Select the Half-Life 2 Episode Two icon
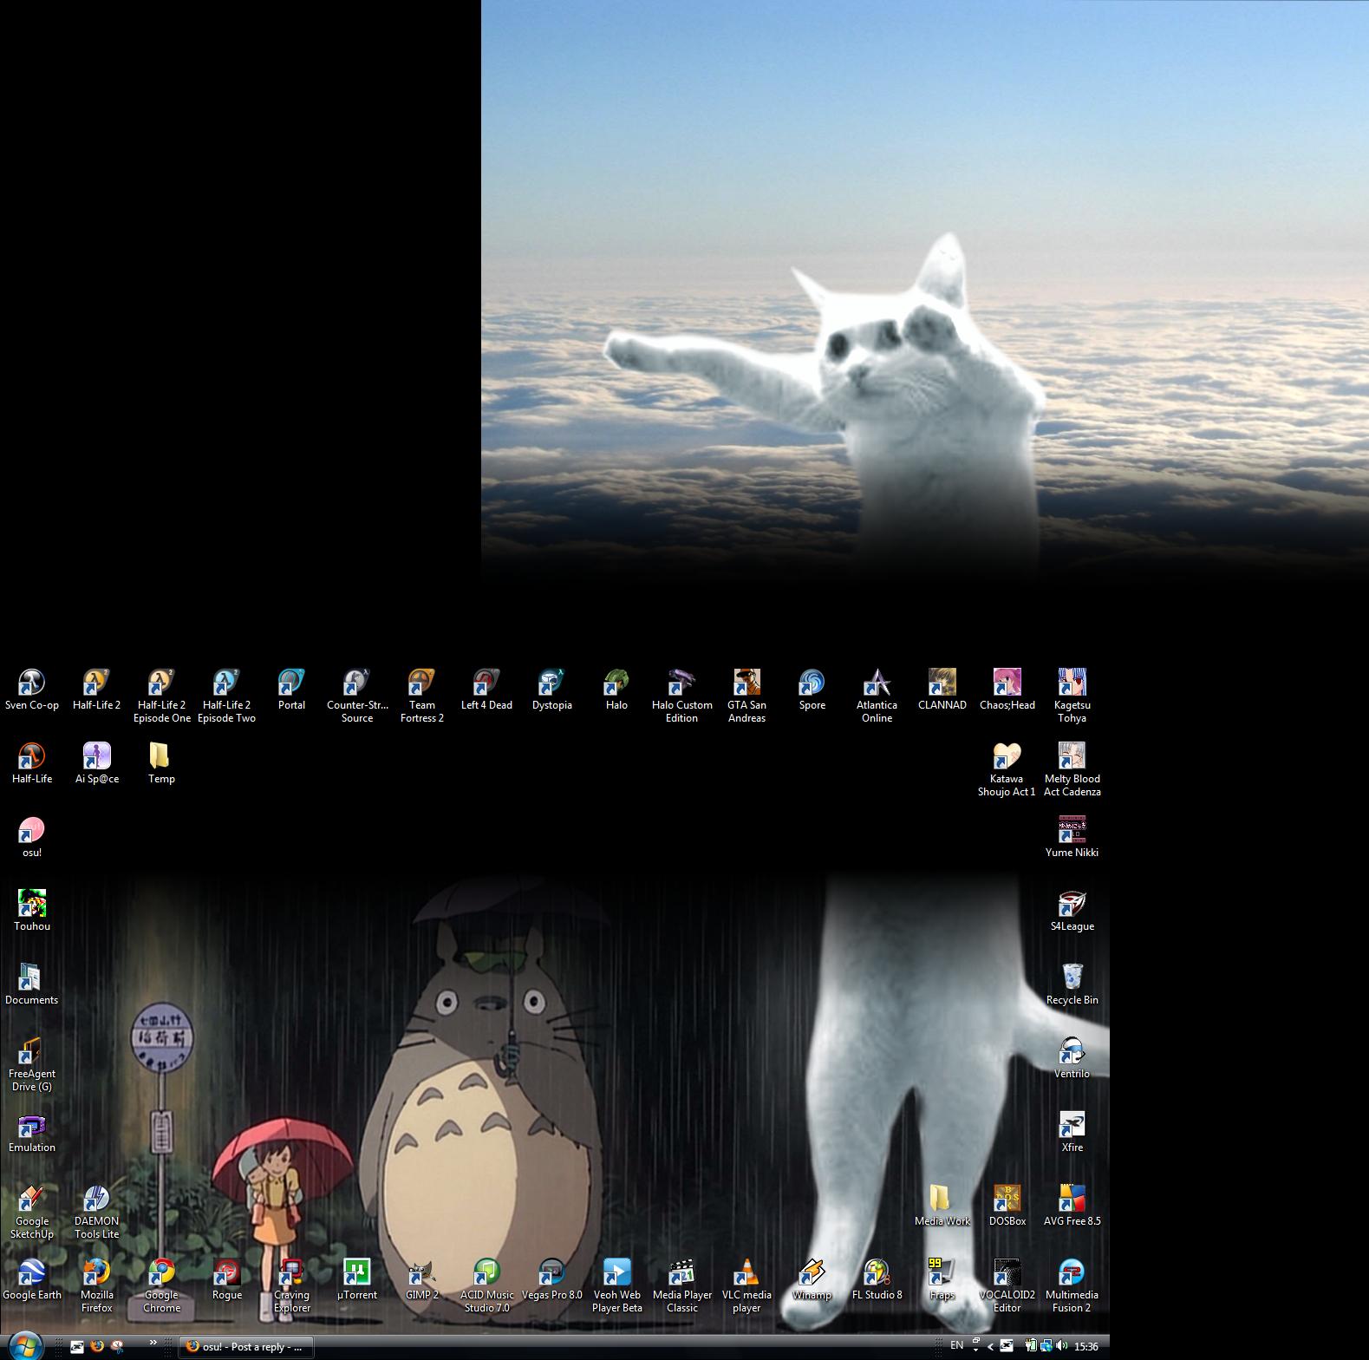 click(x=227, y=696)
